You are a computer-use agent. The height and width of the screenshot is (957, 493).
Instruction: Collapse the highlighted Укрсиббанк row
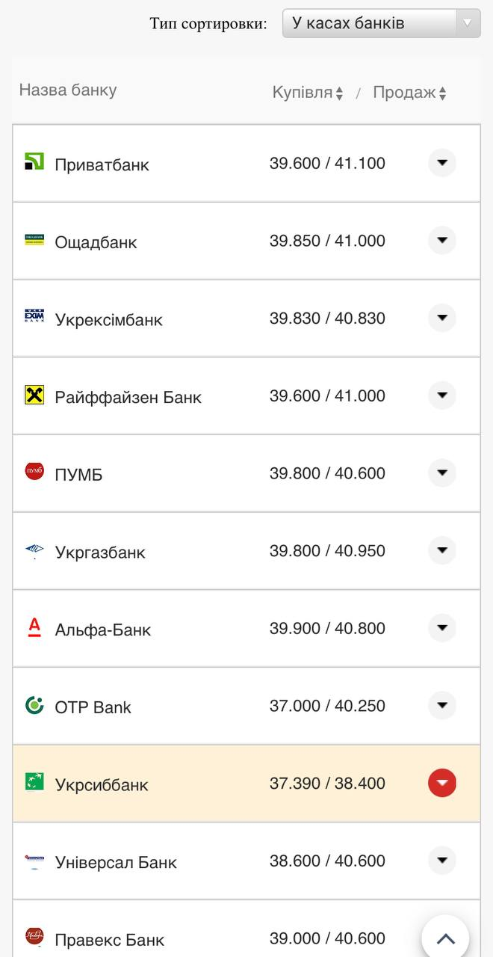pos(442,783)
